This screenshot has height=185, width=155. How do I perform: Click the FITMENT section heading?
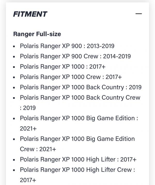[30, 14]
